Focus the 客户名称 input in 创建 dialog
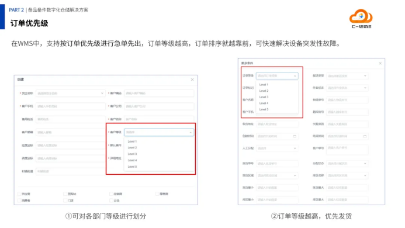This screenshot has height=228, width=405. coord(159,119)
